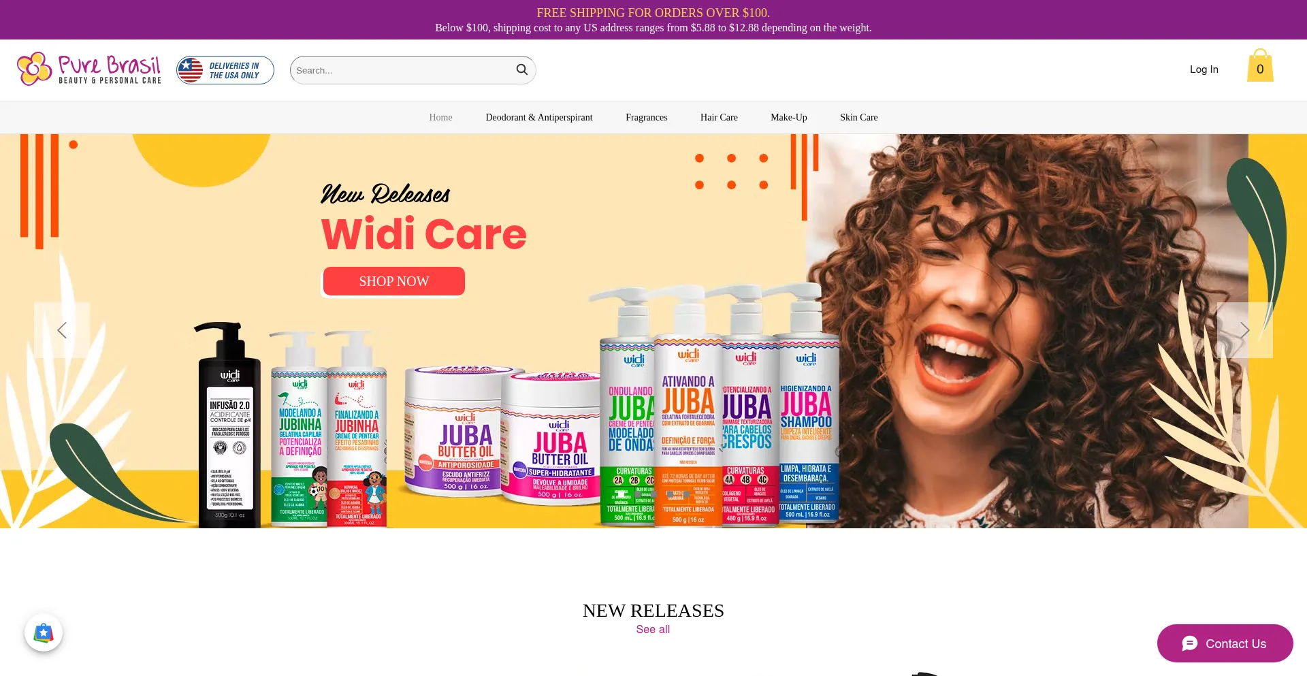1307x676 pixels.
Task: Follow the See all link
Action: point(653,629)
